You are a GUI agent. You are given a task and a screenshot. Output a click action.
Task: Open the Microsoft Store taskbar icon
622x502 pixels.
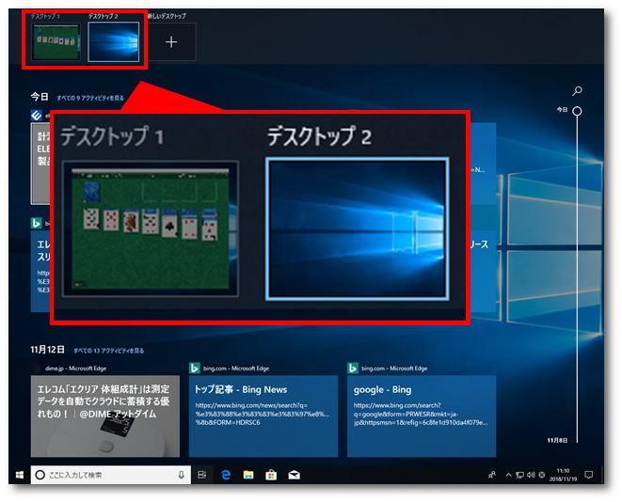[271, 475]
